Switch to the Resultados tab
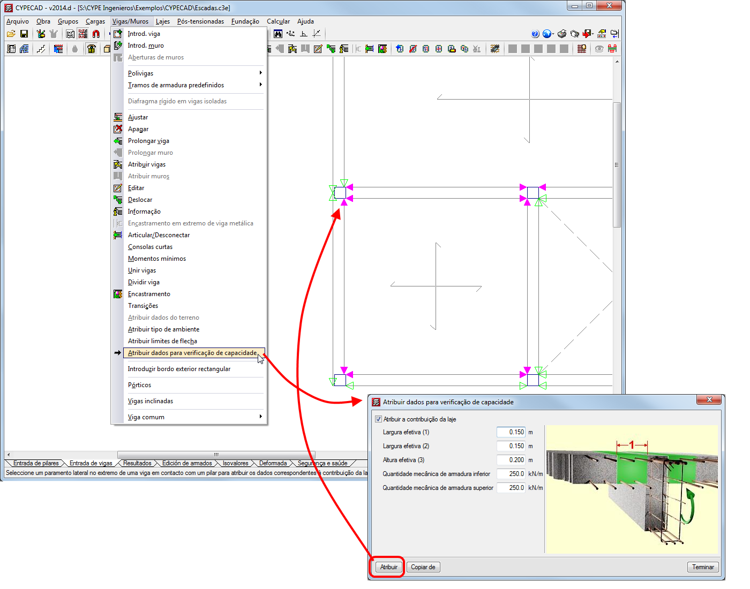The height and width of the screenshot is (589, 750). tap(137, 463)
